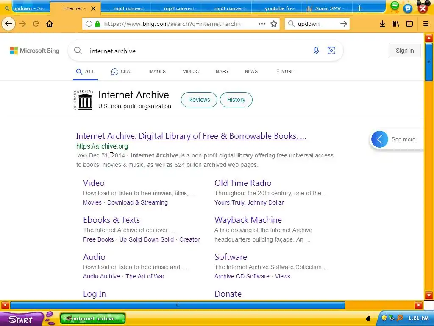Click the vertical scrollbar up arrow

point(429,38)
